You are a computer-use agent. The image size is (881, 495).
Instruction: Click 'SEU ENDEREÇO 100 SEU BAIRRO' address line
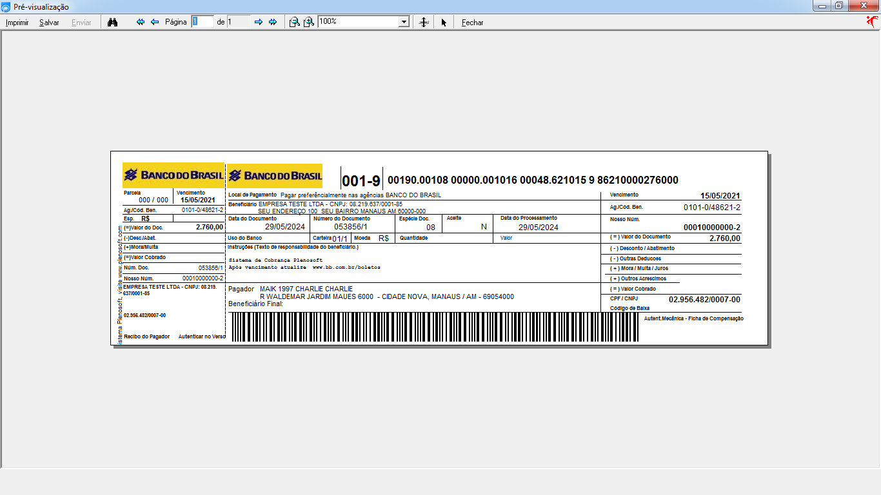[x=342, y=211]
